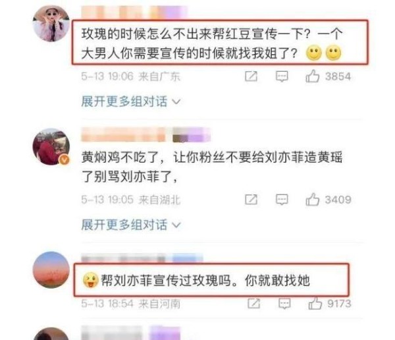The width and height of the screenshot is (395, 340).
Task: Click the like count 9173
Action: pos(339,303)
